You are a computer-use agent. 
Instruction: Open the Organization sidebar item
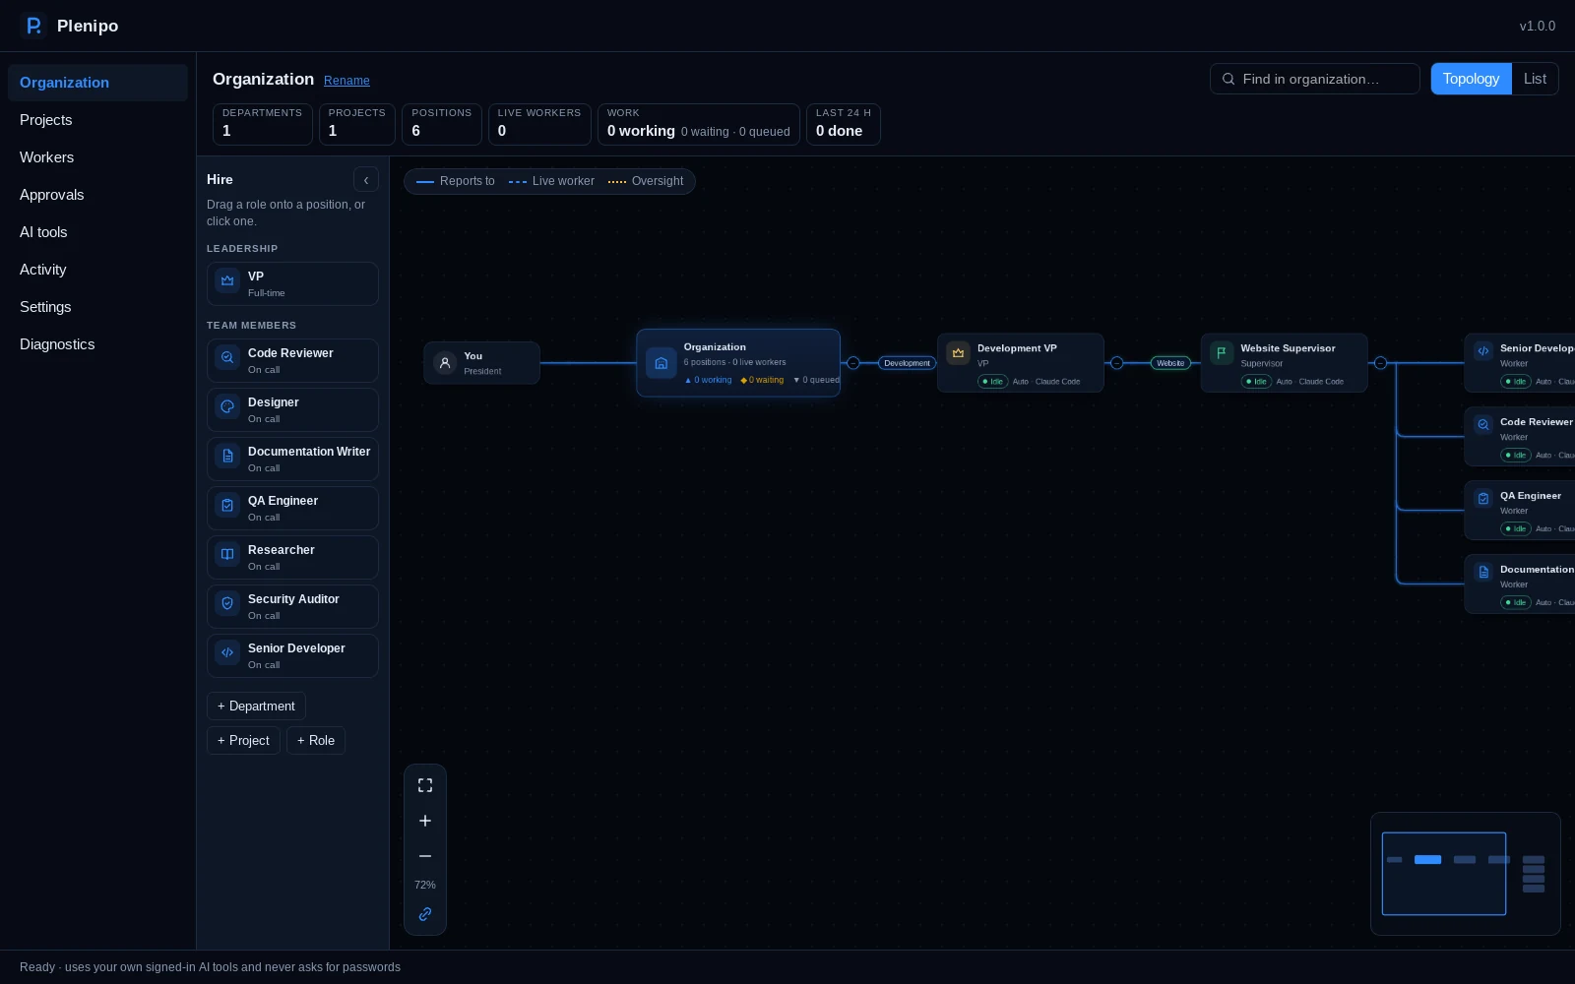tap(97, 83)
